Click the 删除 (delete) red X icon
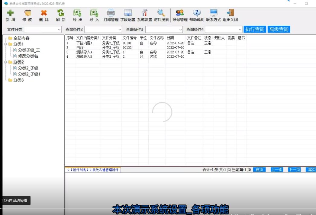 click(44, 13)
